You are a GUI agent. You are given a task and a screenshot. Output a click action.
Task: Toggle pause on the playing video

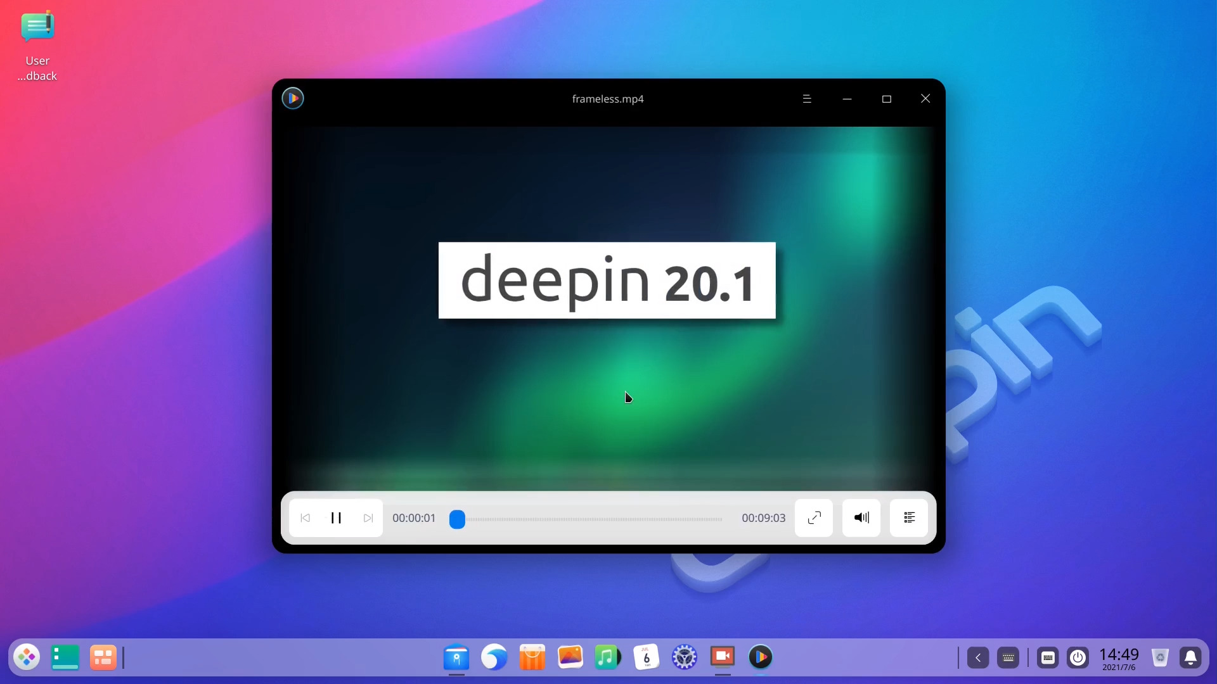[x=336, y=518]
